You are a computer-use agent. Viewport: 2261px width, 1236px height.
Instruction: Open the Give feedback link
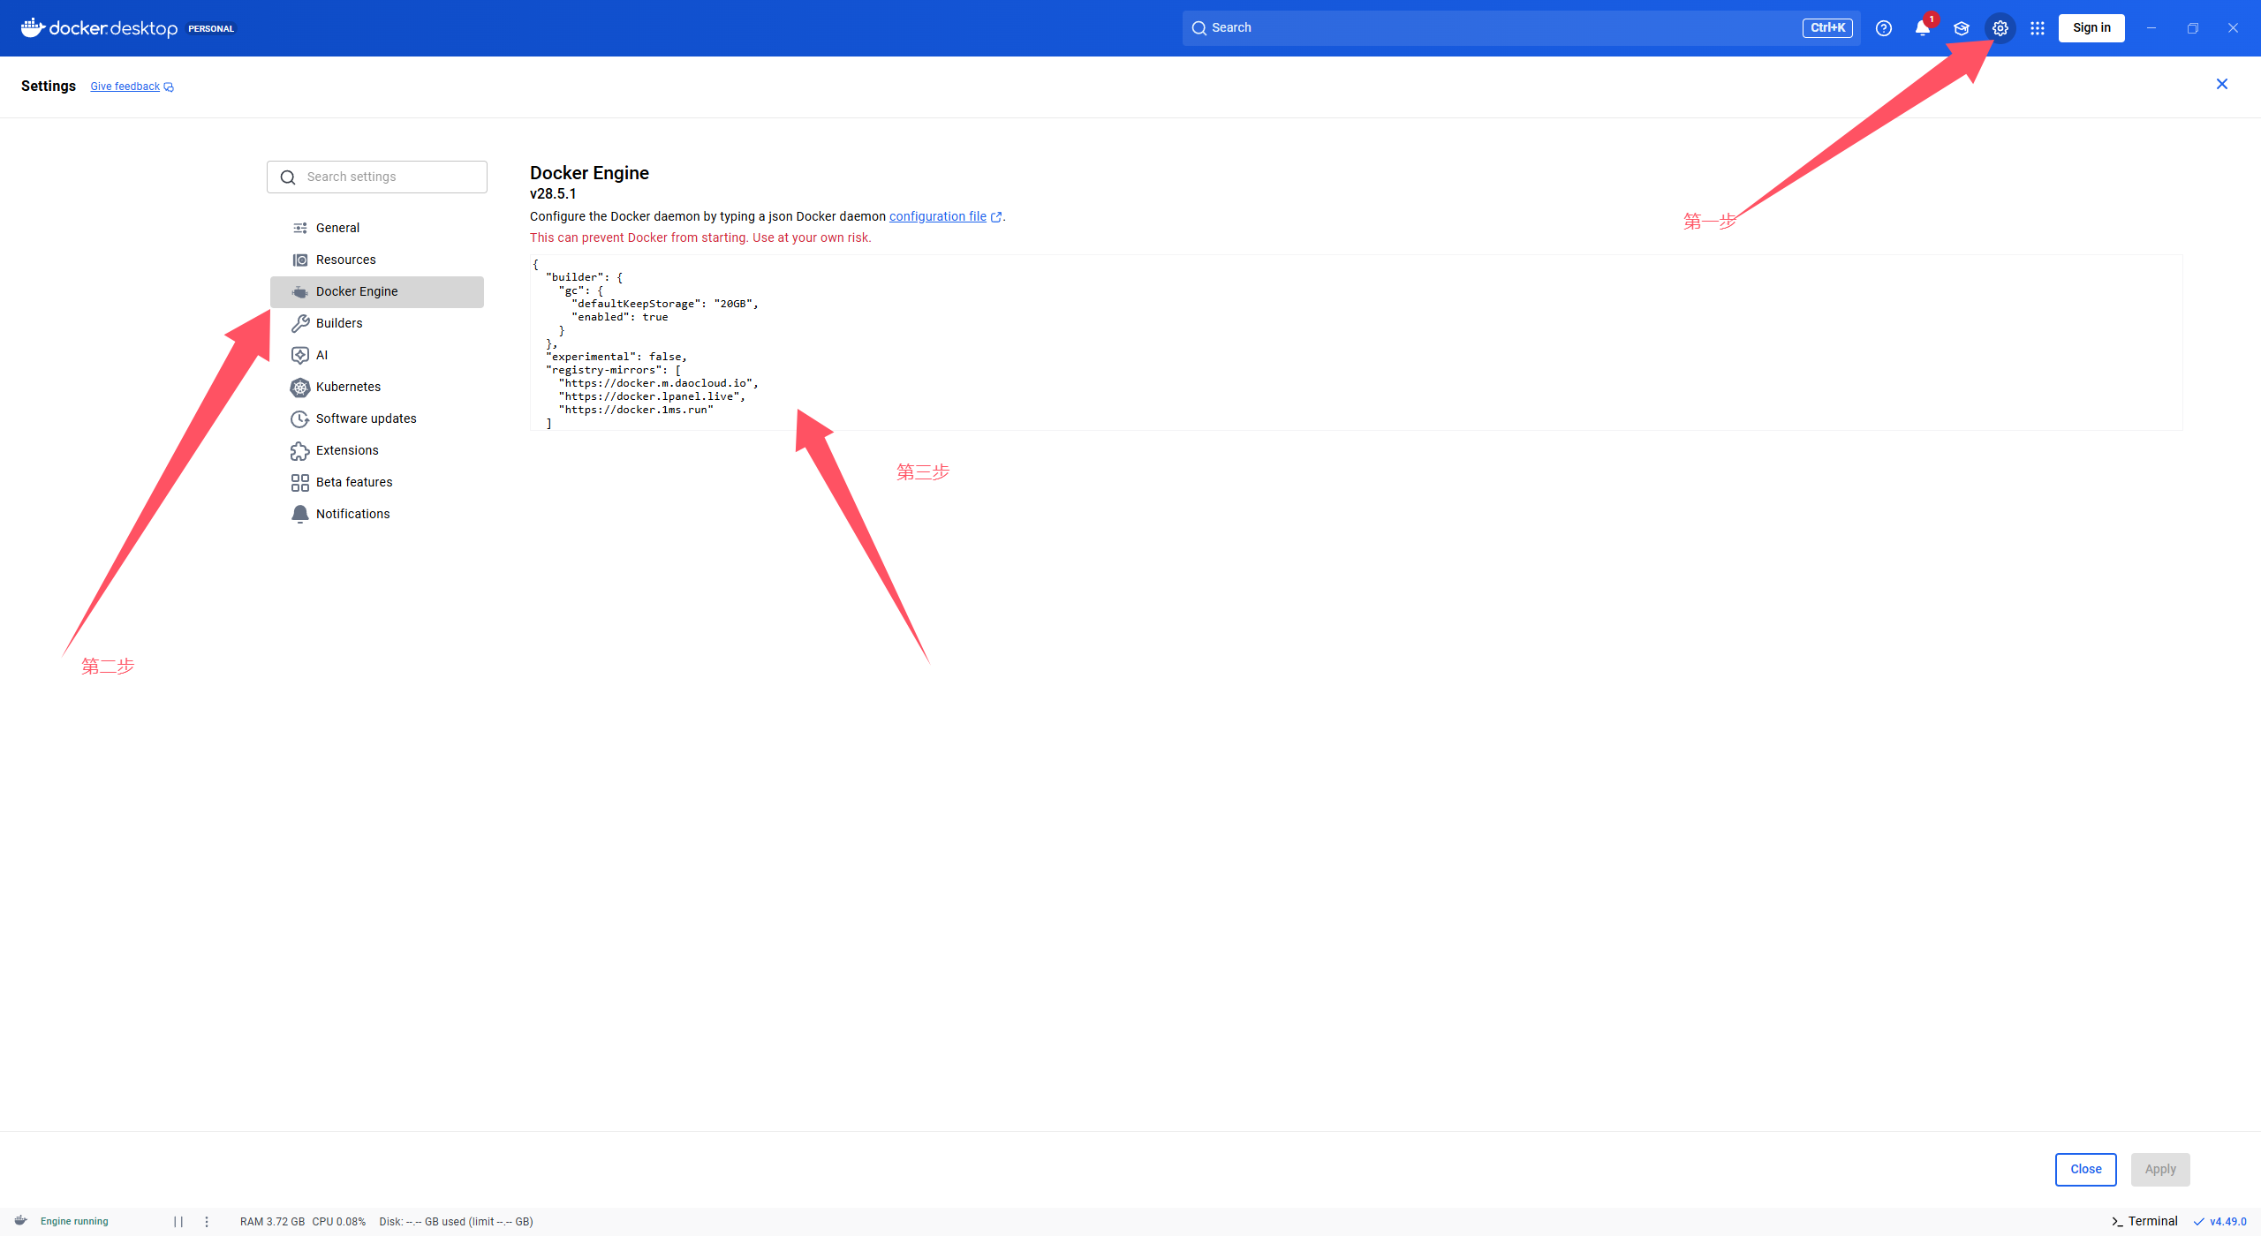tap(125, 86)
